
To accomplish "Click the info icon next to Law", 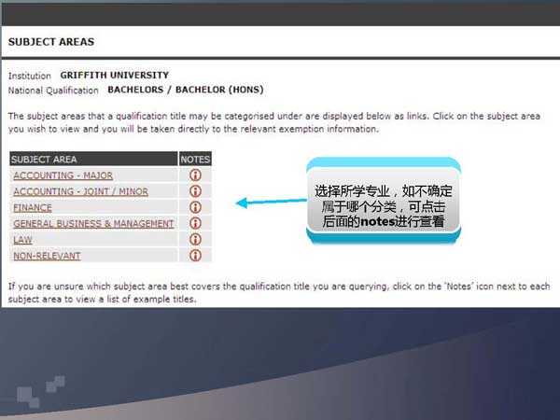I will (x=195, y=239).
